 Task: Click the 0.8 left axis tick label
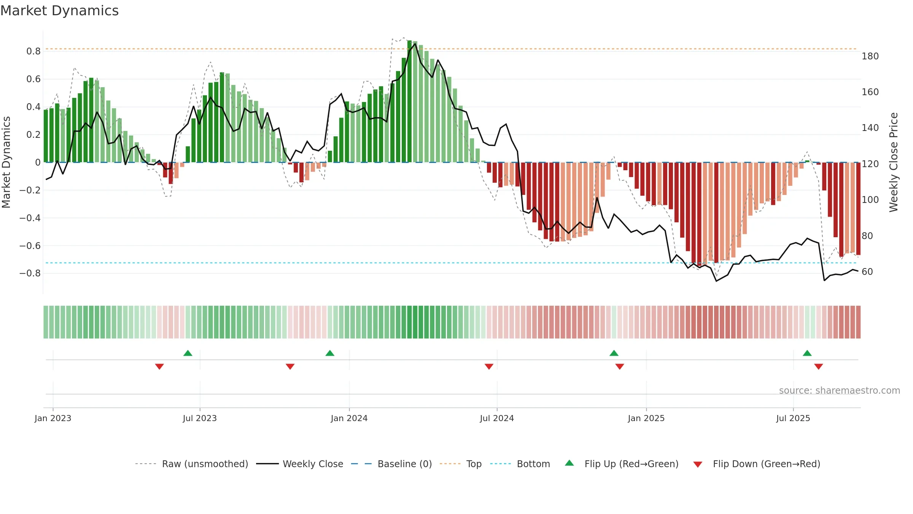pos(33,51)
